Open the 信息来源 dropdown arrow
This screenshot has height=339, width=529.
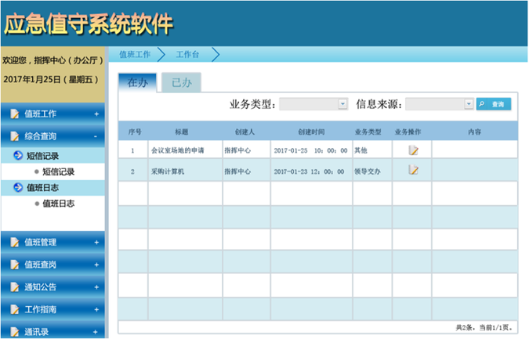(x=469, y=104)
